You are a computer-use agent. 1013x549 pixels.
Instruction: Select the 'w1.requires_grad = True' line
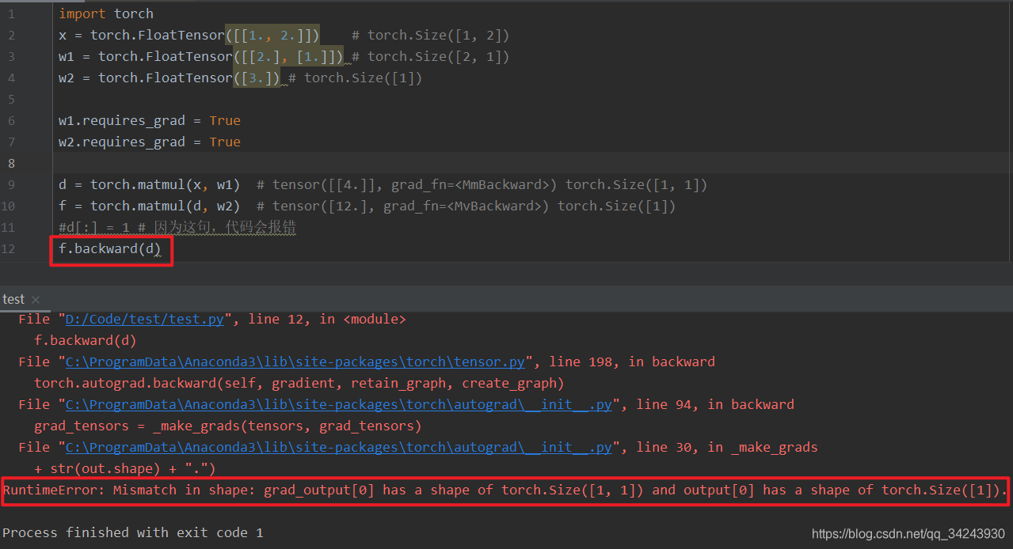[x=150, y=120]
